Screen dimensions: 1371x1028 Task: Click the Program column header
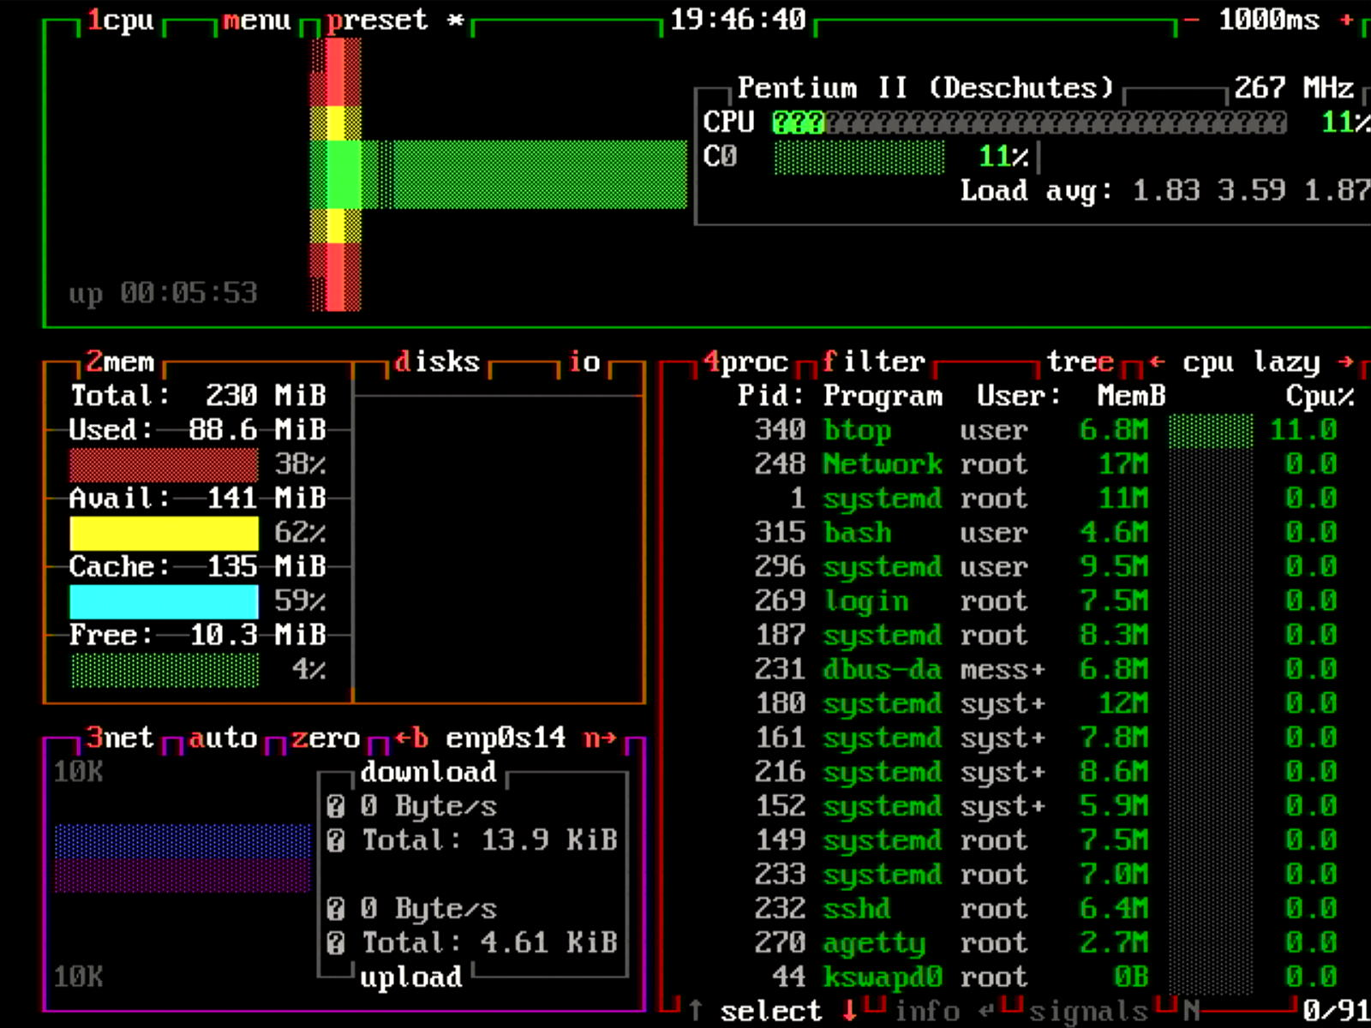[883, 396]
